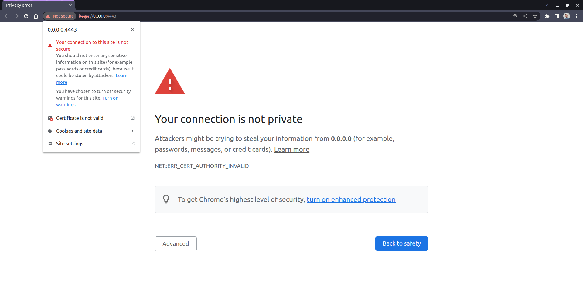
Task: Click the Advanced button
Action: click(x=176, y=244)
